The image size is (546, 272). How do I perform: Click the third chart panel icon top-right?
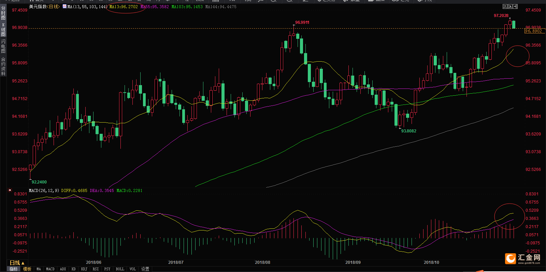pos(515,6)
